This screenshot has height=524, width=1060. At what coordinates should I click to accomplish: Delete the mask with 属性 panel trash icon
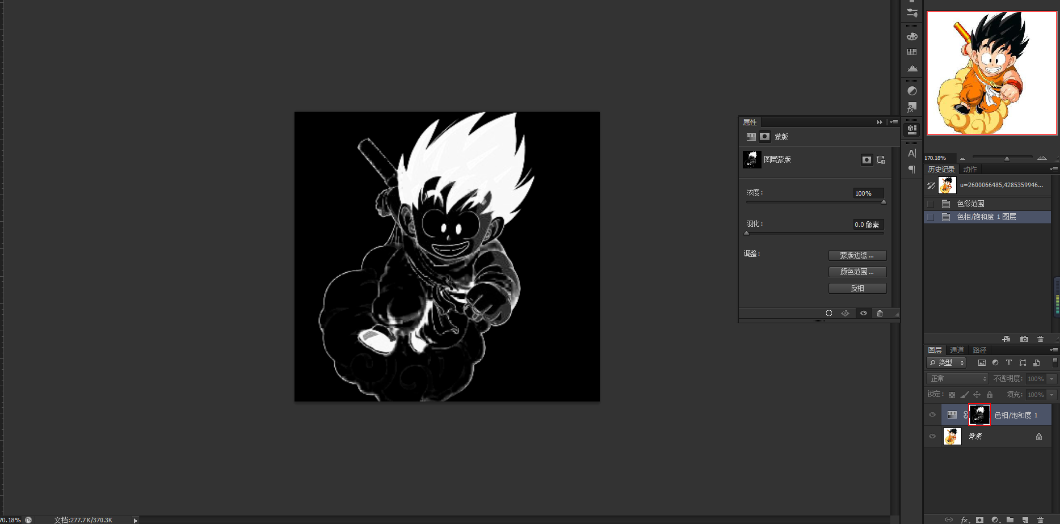pyautogui.click(x=880, y=313)
